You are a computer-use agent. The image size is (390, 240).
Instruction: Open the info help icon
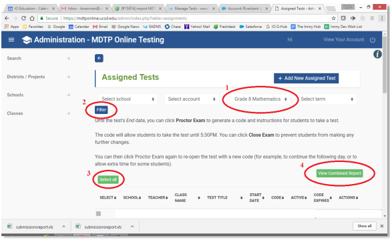(x=377, y=54)
